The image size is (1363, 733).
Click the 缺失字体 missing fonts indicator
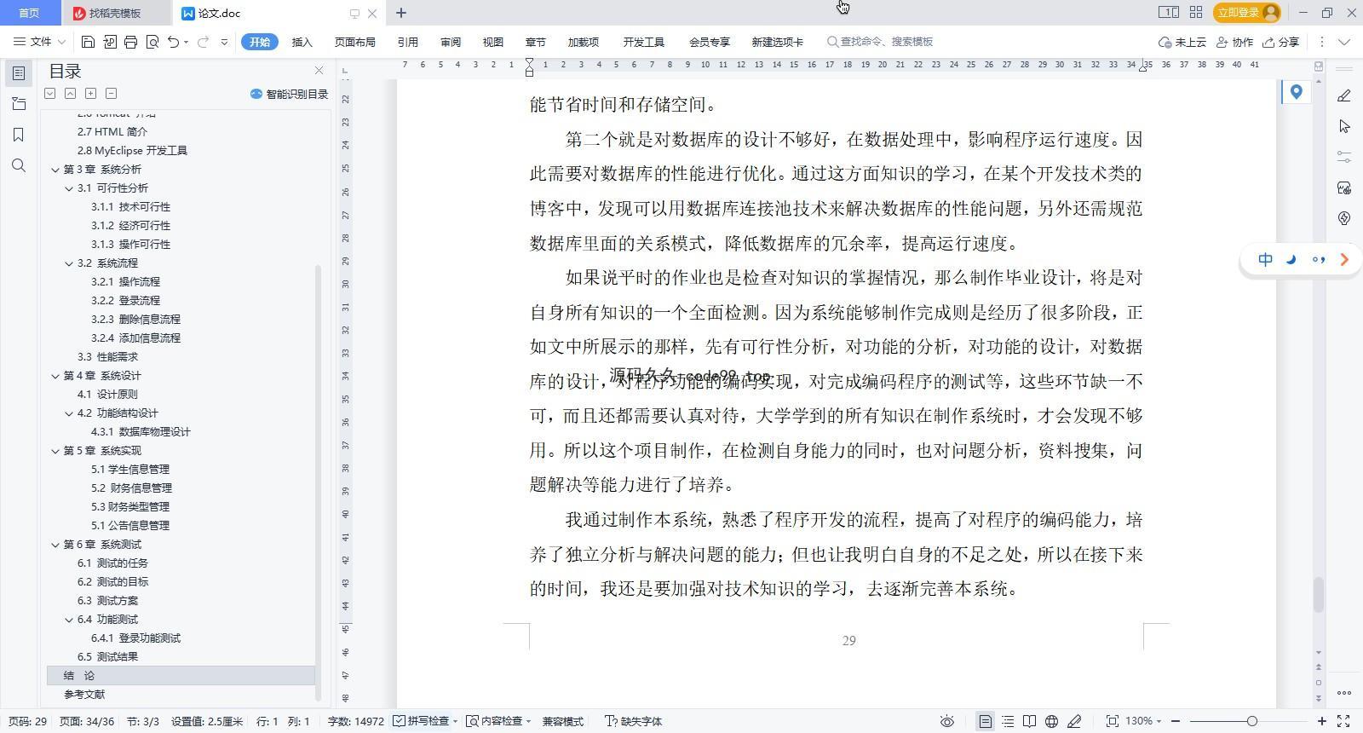[x=633, y=721]
